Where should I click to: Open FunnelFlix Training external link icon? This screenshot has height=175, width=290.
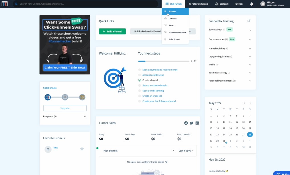pos(249,21)
